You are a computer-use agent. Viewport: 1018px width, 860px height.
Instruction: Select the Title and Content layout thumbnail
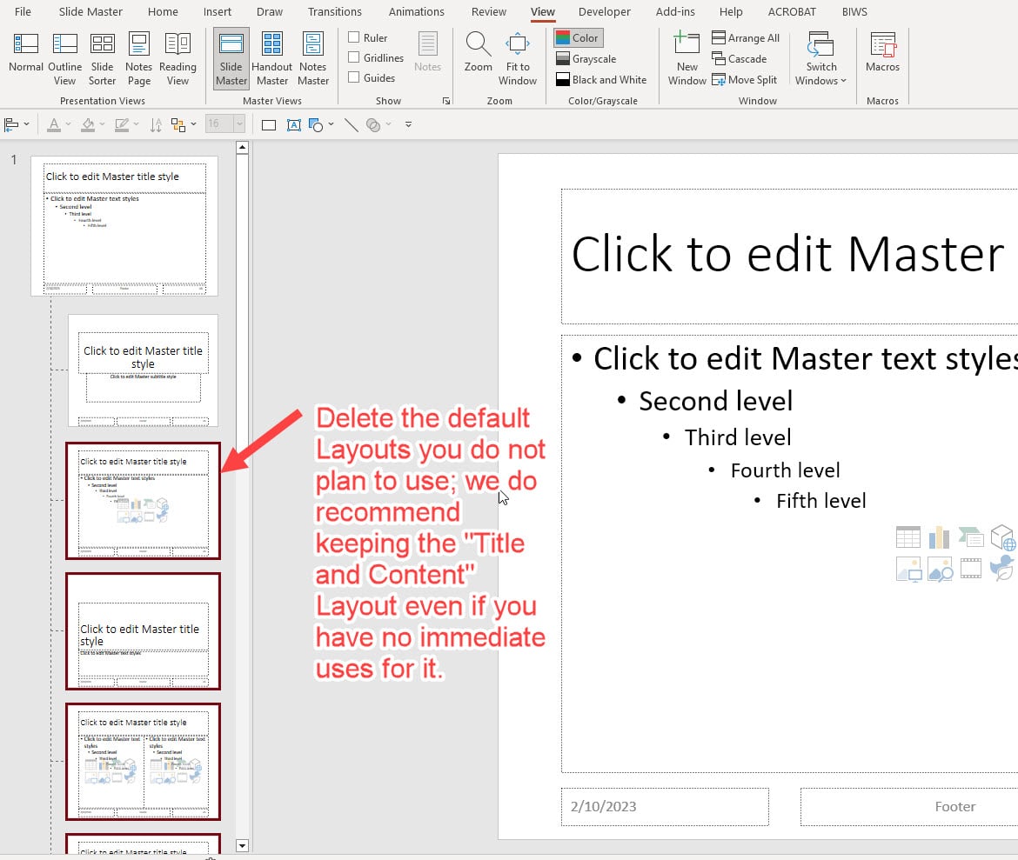point(143,502)
